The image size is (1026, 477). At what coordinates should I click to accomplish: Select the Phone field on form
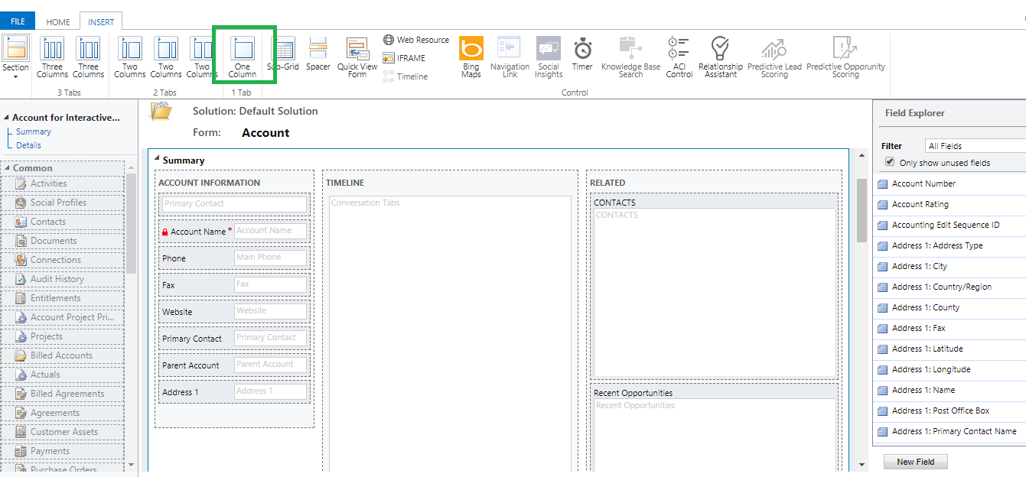234,258
